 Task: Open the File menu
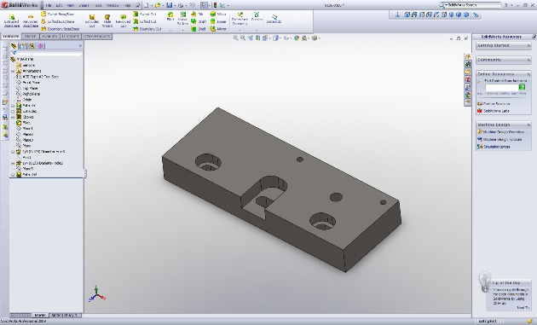(x=49, y=5)
